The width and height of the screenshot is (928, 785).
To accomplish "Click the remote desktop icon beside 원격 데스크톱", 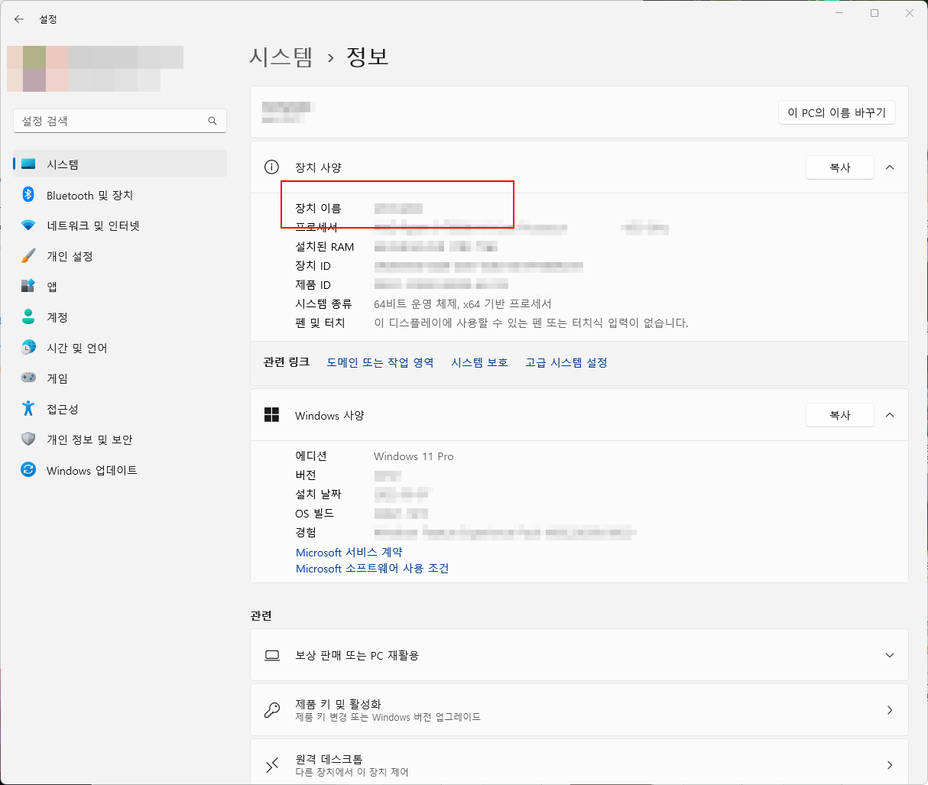I will click(x=272, y=765).
